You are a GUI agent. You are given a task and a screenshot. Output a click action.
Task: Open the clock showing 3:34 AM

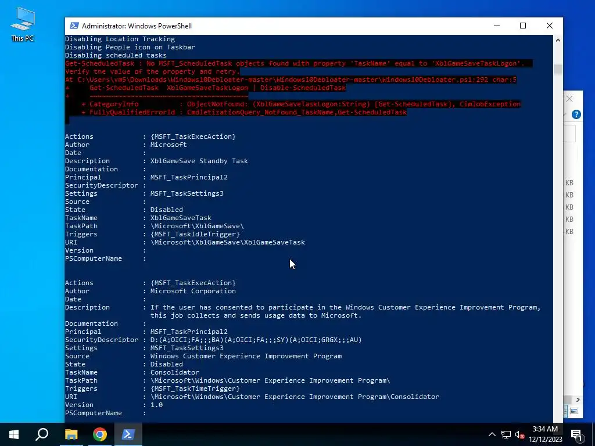(x=545, y=434)
